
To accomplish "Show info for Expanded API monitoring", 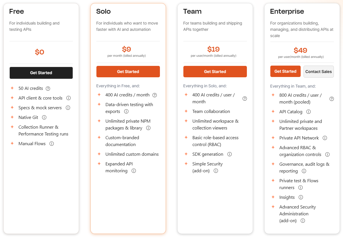I will [x=134, y=171].
